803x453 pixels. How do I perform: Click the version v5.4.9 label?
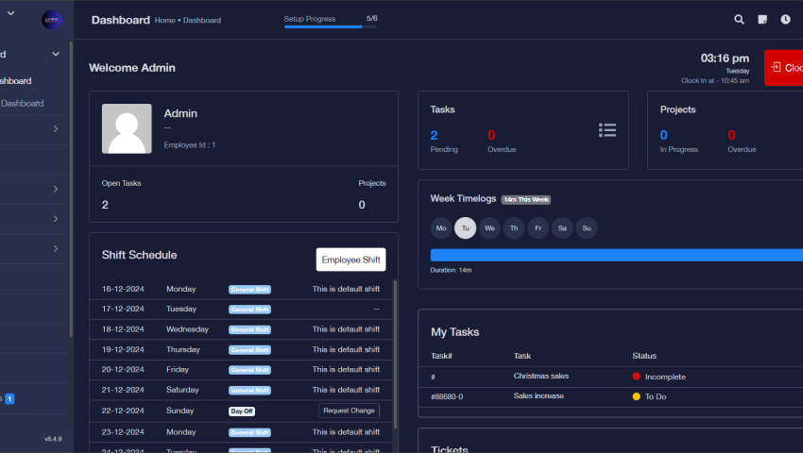click(53, 439)
